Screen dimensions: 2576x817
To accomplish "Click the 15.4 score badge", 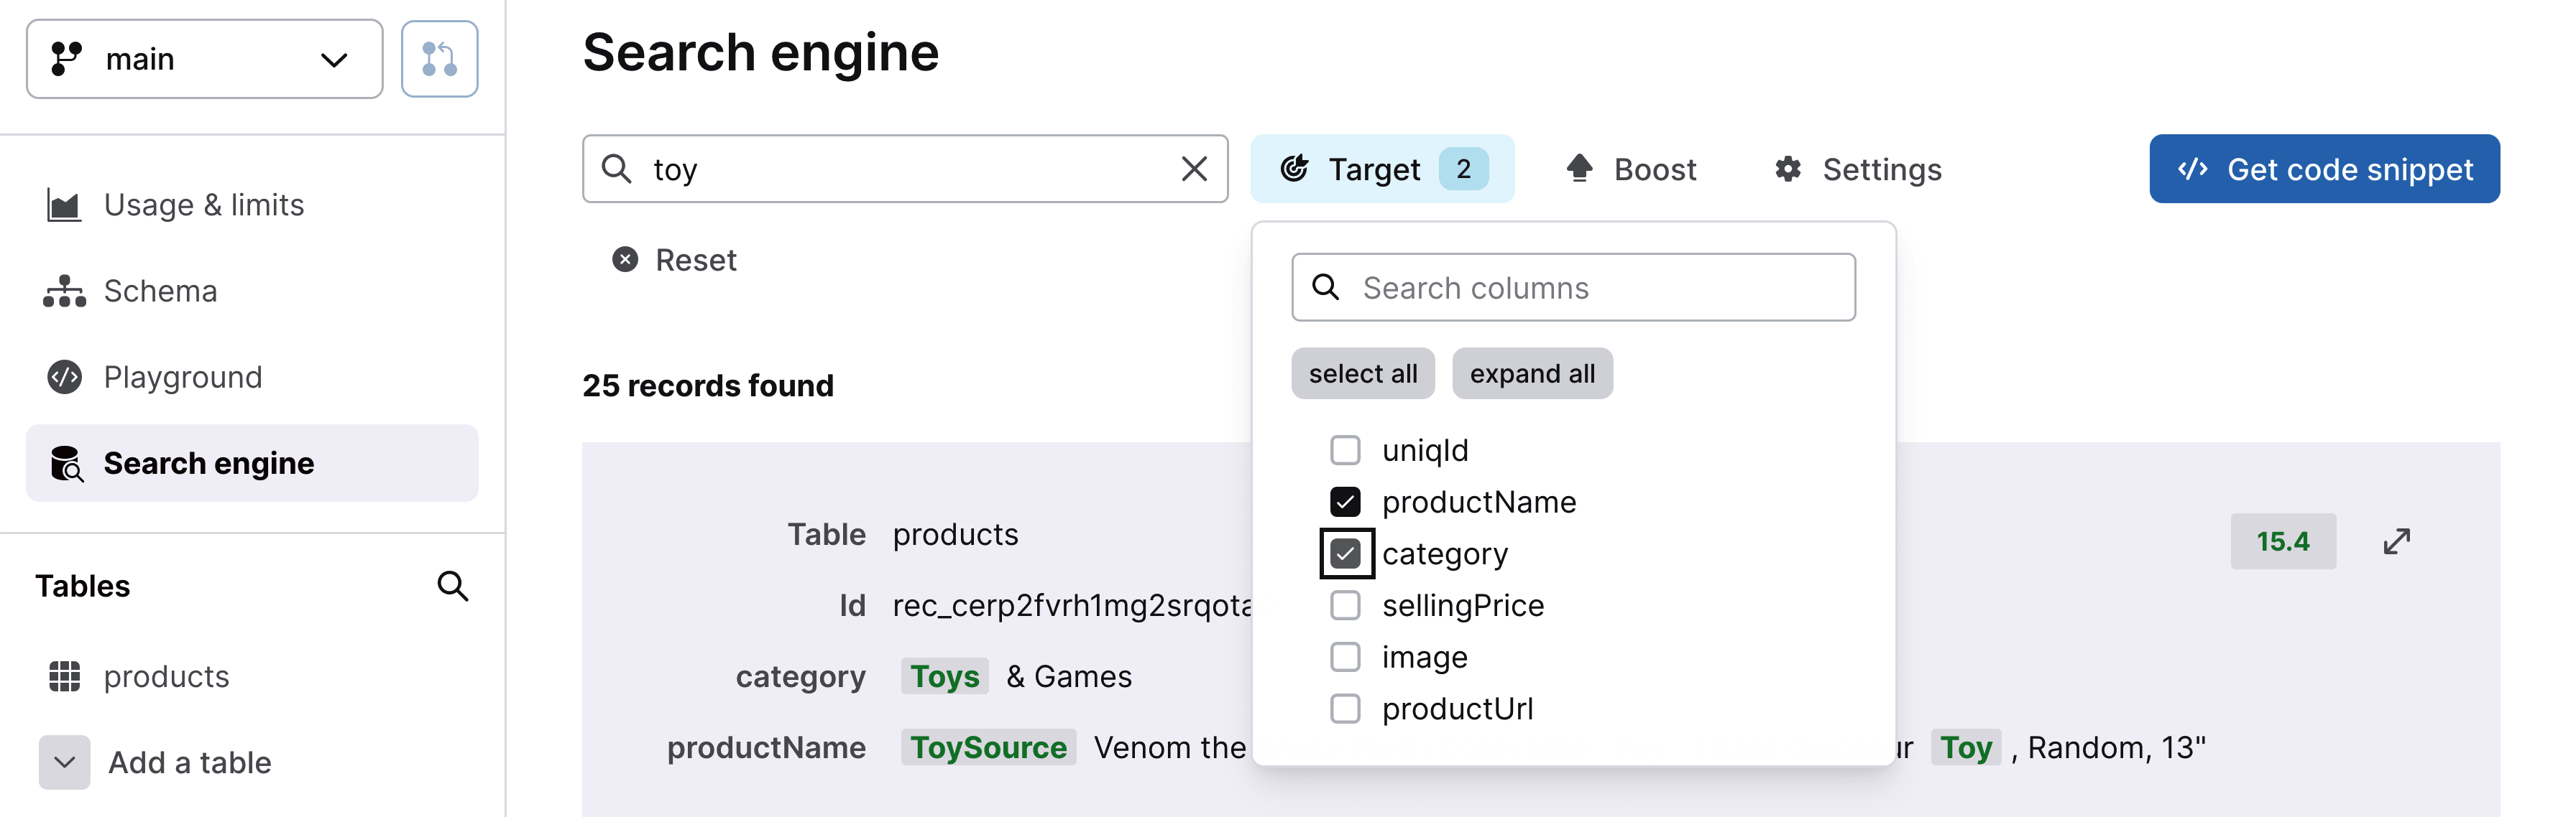I will 2283,541.
